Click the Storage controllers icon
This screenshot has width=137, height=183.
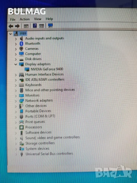click(22, 144)
